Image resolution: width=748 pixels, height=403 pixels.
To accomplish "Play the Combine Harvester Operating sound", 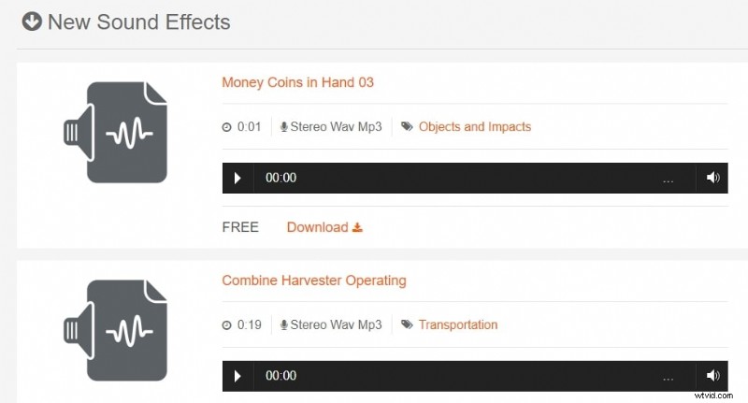I will pyautogui.click(x=237, y=376).
